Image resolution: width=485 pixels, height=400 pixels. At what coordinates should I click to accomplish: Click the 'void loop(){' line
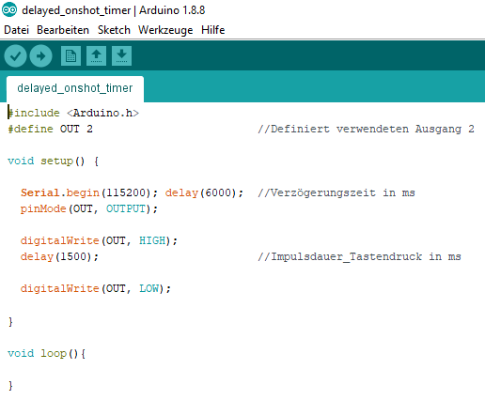47,354
